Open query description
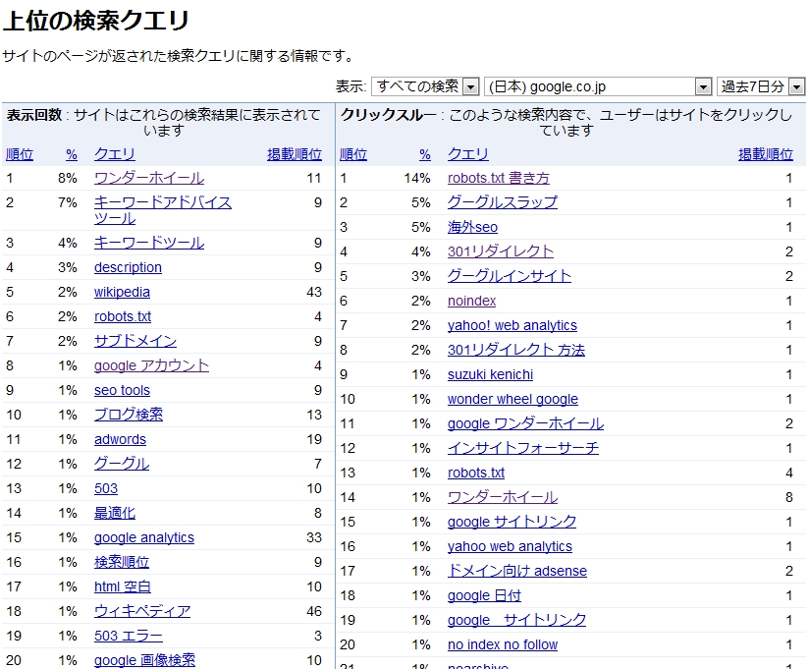This screenshot has width=809, height=669. click(128, 267)
